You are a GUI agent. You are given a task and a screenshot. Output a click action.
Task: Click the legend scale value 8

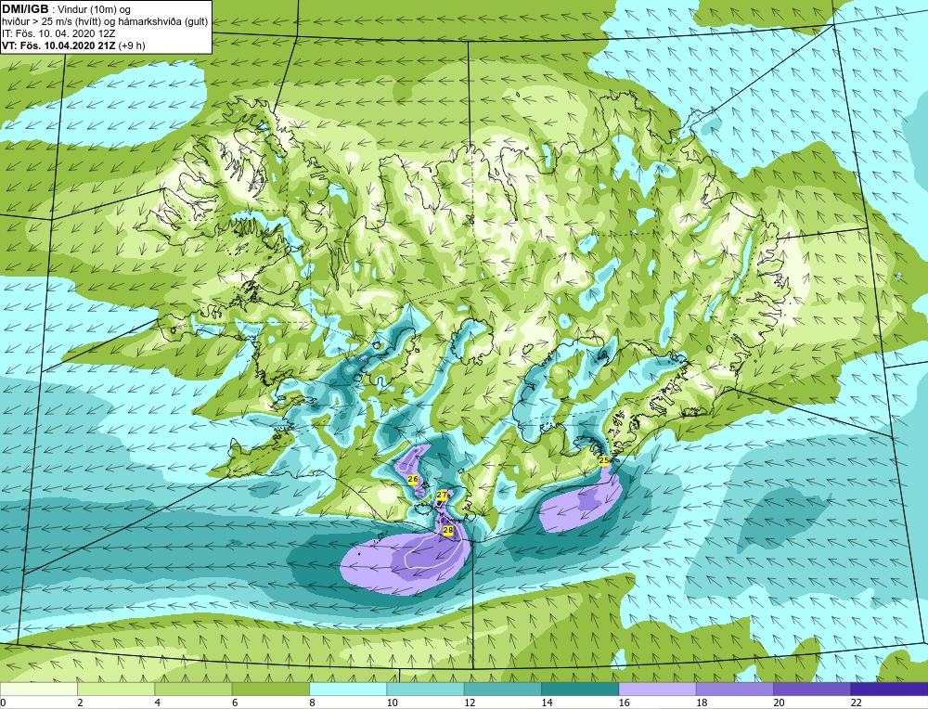coord(312,703)
